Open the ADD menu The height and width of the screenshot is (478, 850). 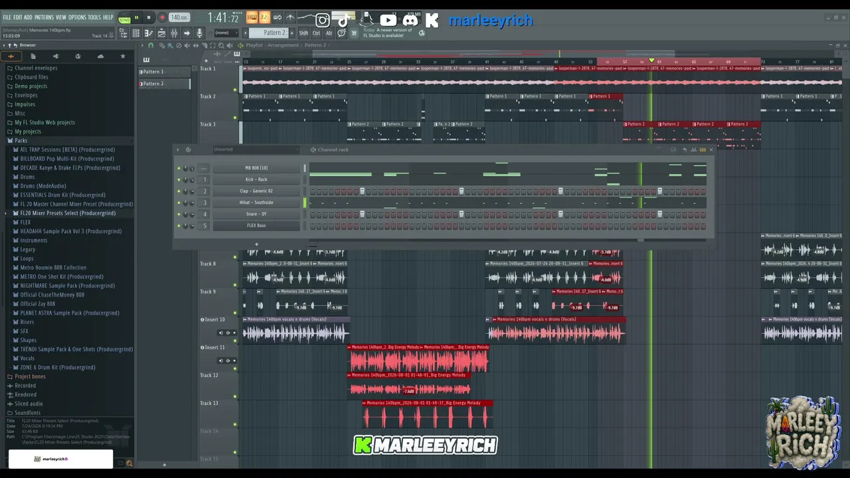[x=28, y=18]
